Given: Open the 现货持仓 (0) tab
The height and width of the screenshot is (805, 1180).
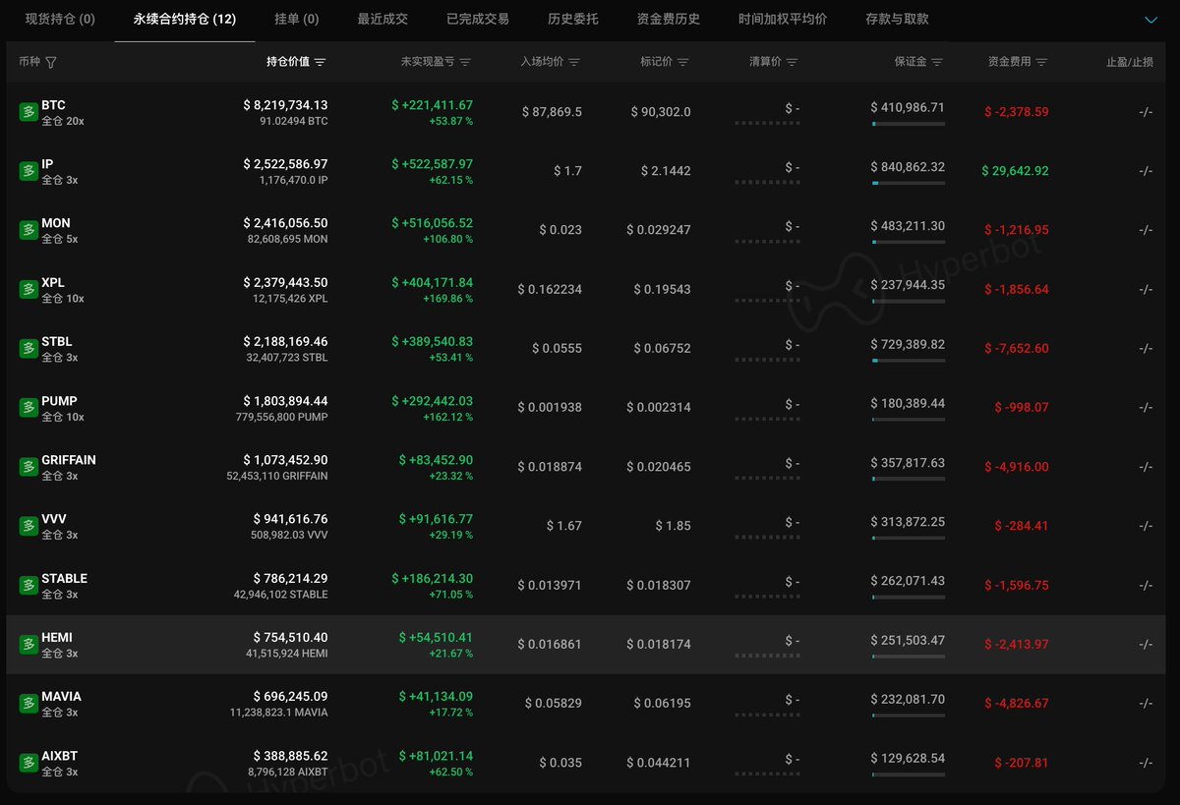Looking at the screenshot, I should click(x=60, y=19).
